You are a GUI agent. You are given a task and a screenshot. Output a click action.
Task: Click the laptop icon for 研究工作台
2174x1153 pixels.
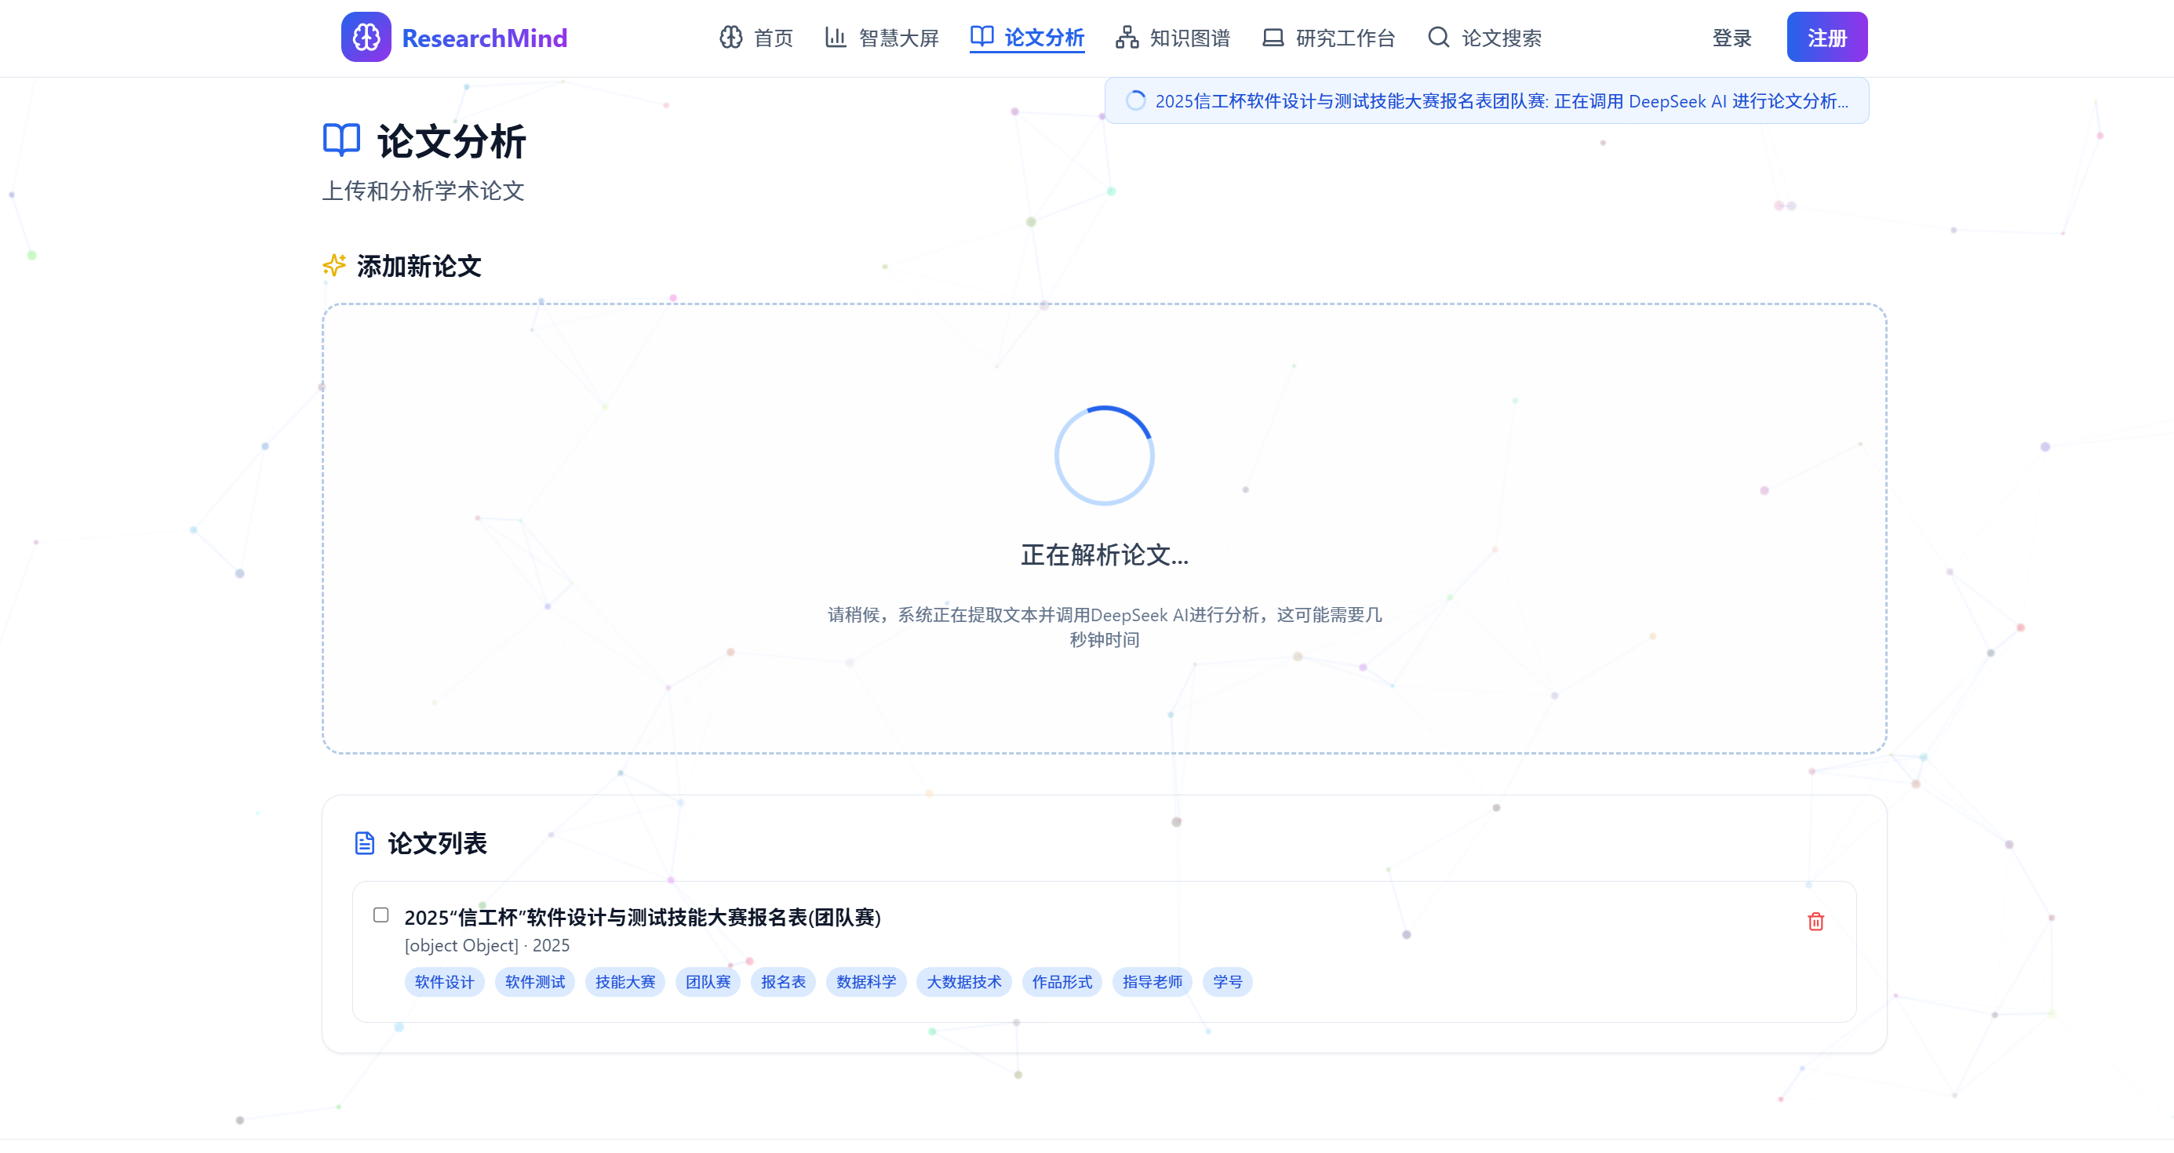pyautogui.click(x=1273, y=37)
